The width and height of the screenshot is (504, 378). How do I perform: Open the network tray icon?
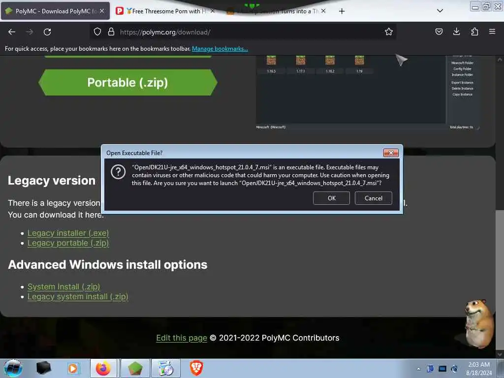442,369
